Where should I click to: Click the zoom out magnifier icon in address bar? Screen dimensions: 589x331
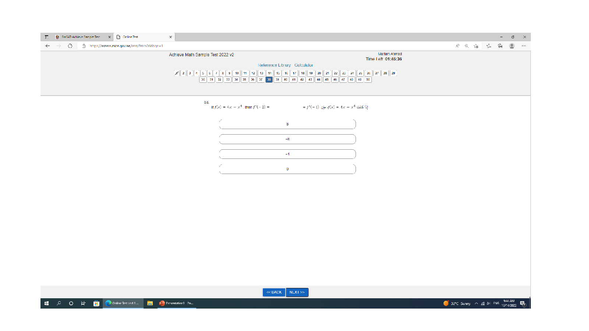point(466,46)
